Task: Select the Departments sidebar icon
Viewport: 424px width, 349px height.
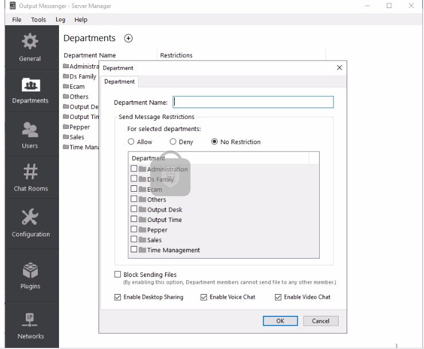Action: point(31,85)
